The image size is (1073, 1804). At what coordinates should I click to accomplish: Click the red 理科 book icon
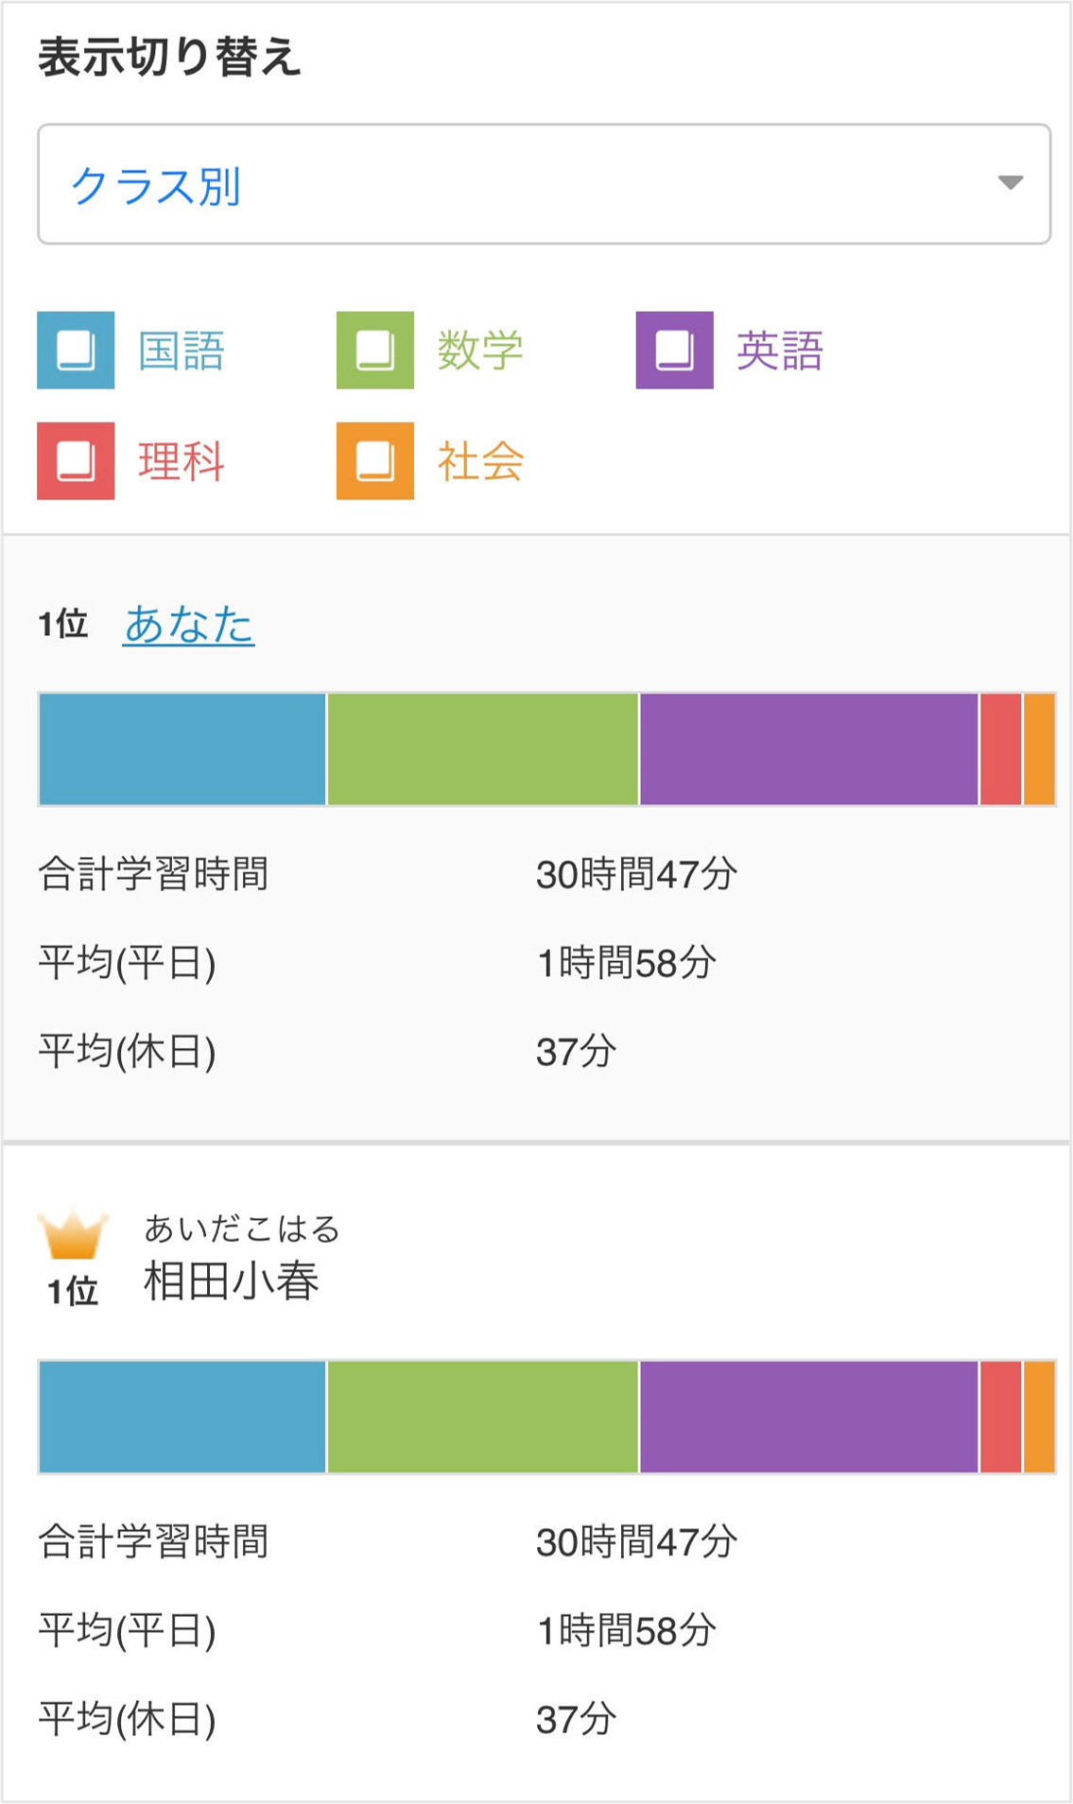(x=76, y=461)
